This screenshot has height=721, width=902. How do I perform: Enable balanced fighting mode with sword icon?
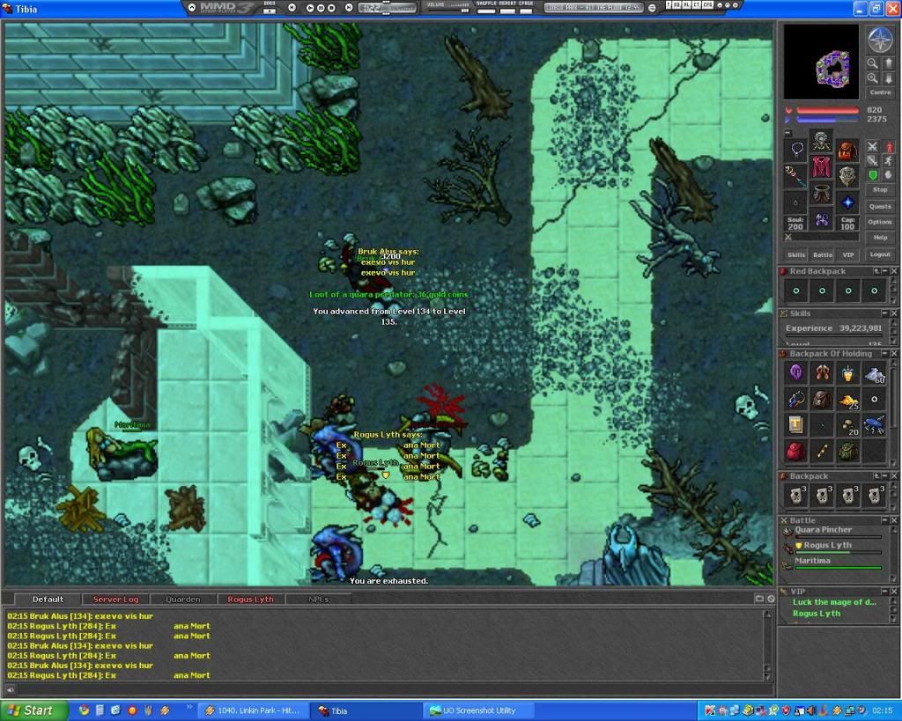point(873,161)
